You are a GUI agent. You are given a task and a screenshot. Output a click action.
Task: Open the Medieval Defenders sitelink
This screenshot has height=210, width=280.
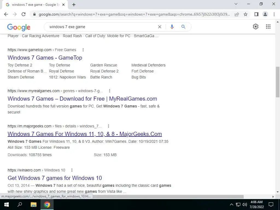click(148, 65)
